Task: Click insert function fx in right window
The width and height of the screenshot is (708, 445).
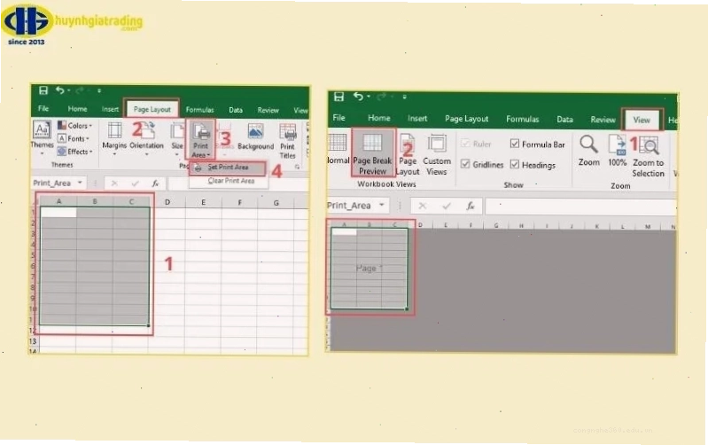Action: click(x=470, y=206)
